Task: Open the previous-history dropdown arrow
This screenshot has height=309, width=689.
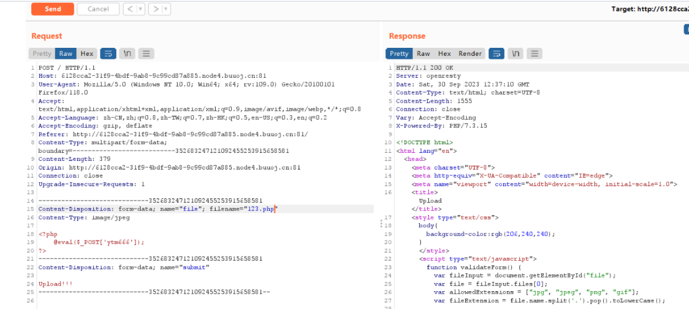Action: [x=141, y=9]
